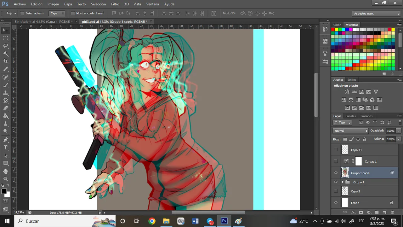Viewport: 403px width, 227px height.
Task: Open the Aspectos esen. workspace dropdown
Action: coord(376,13)
